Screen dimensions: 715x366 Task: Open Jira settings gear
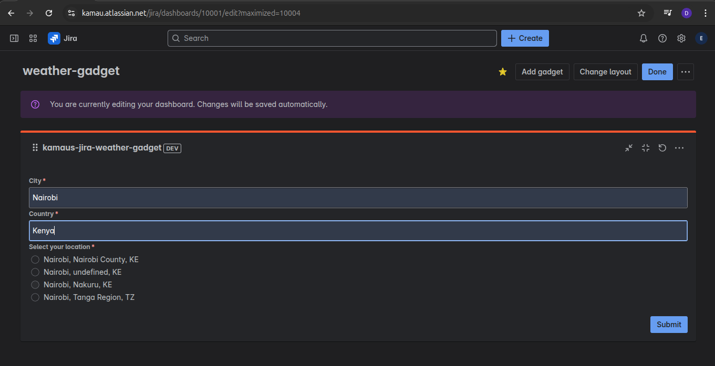[x=681, y=38]
